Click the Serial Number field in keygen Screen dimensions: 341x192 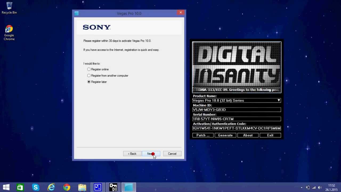tap(237, 119)
